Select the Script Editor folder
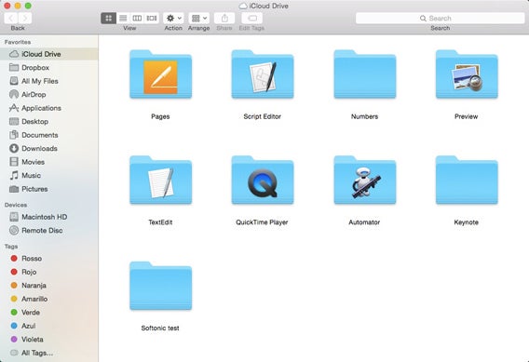529x362 pixels. point(263,74)
